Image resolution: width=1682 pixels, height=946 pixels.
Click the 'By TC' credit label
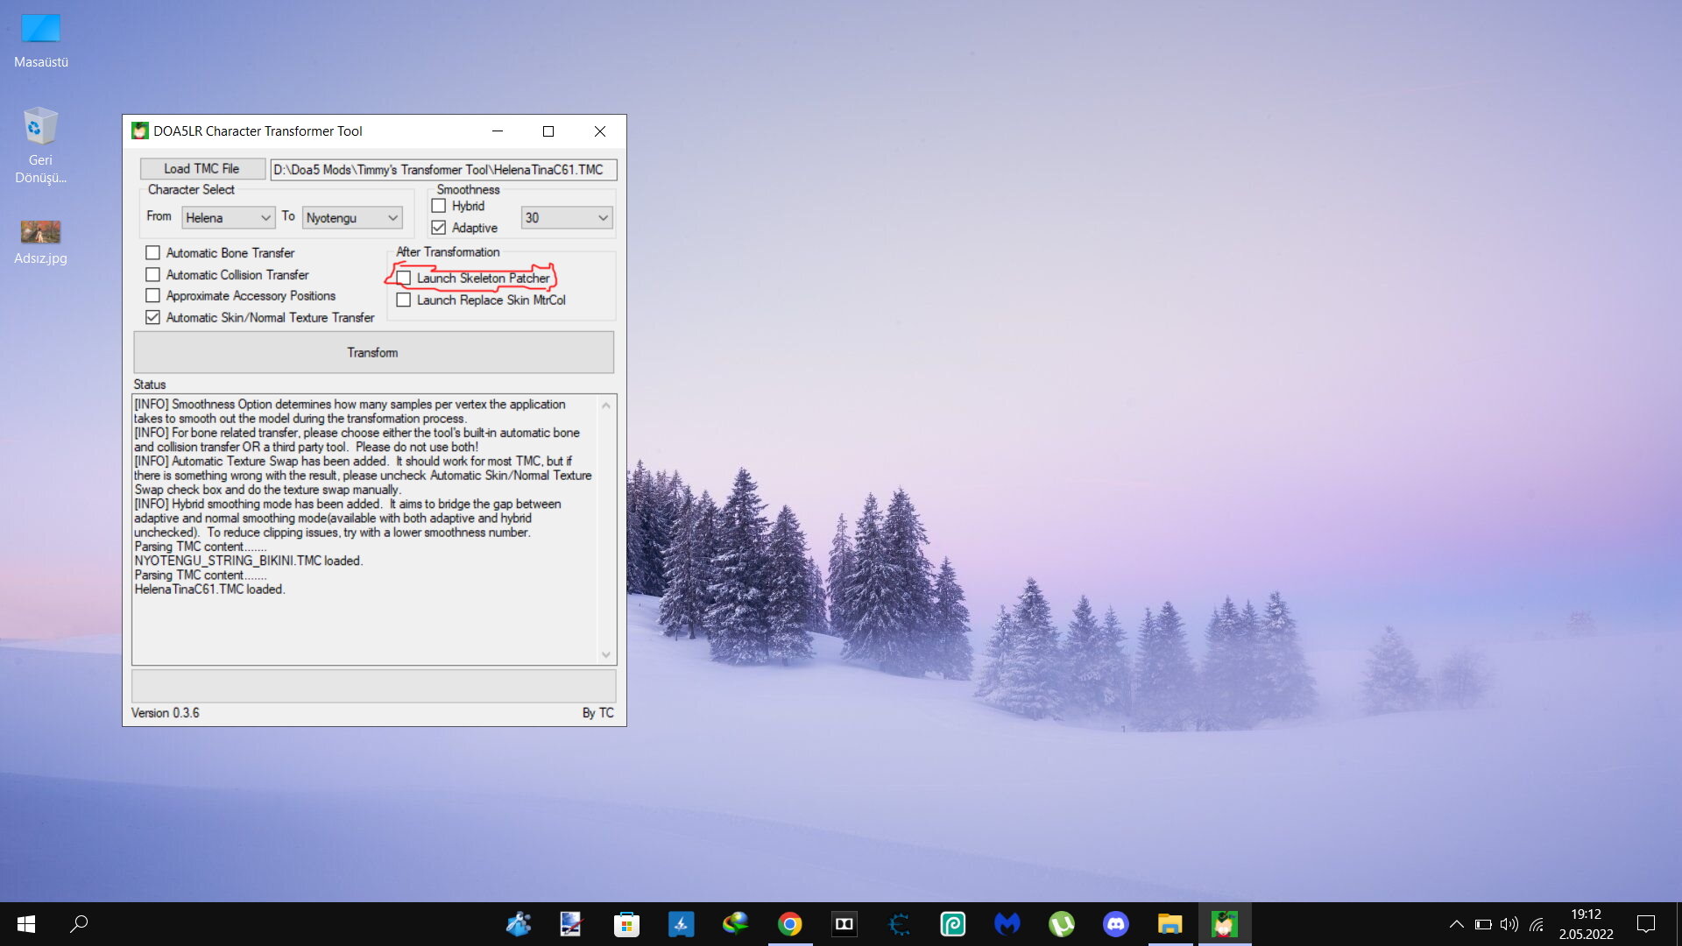(598, 713)
